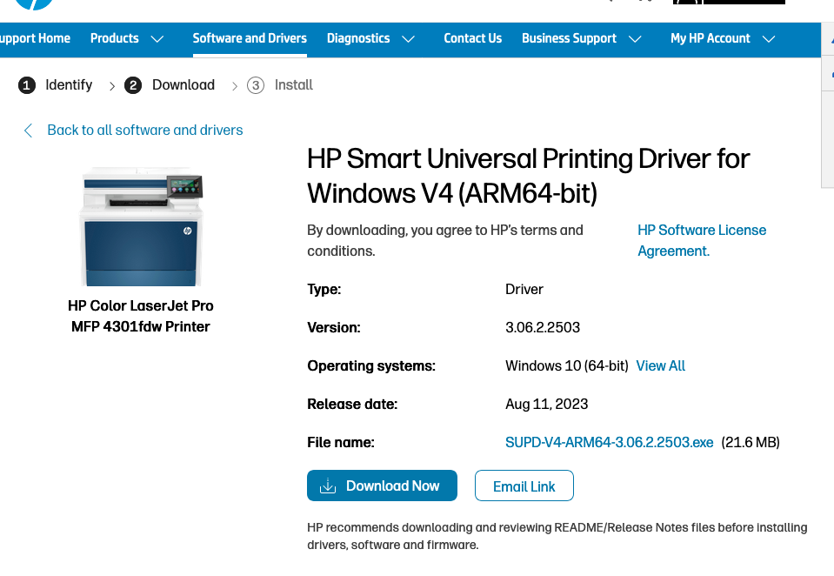Click step 1 Identify circle icon

tap(24, 84)
